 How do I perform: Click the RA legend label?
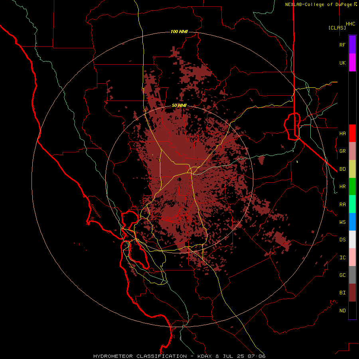tap(342, 205)
